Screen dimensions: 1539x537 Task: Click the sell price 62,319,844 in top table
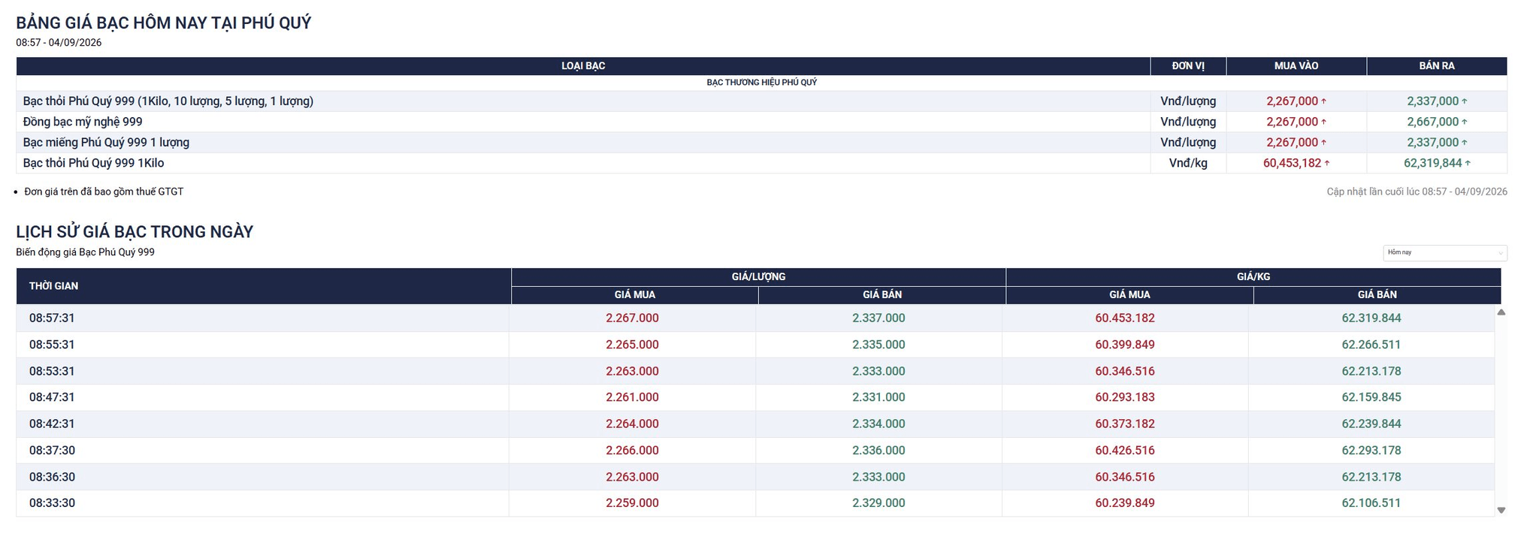1432,163
